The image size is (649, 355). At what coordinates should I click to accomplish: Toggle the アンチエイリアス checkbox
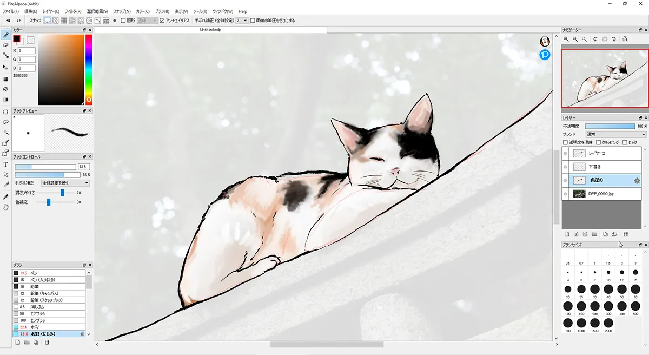162,21
